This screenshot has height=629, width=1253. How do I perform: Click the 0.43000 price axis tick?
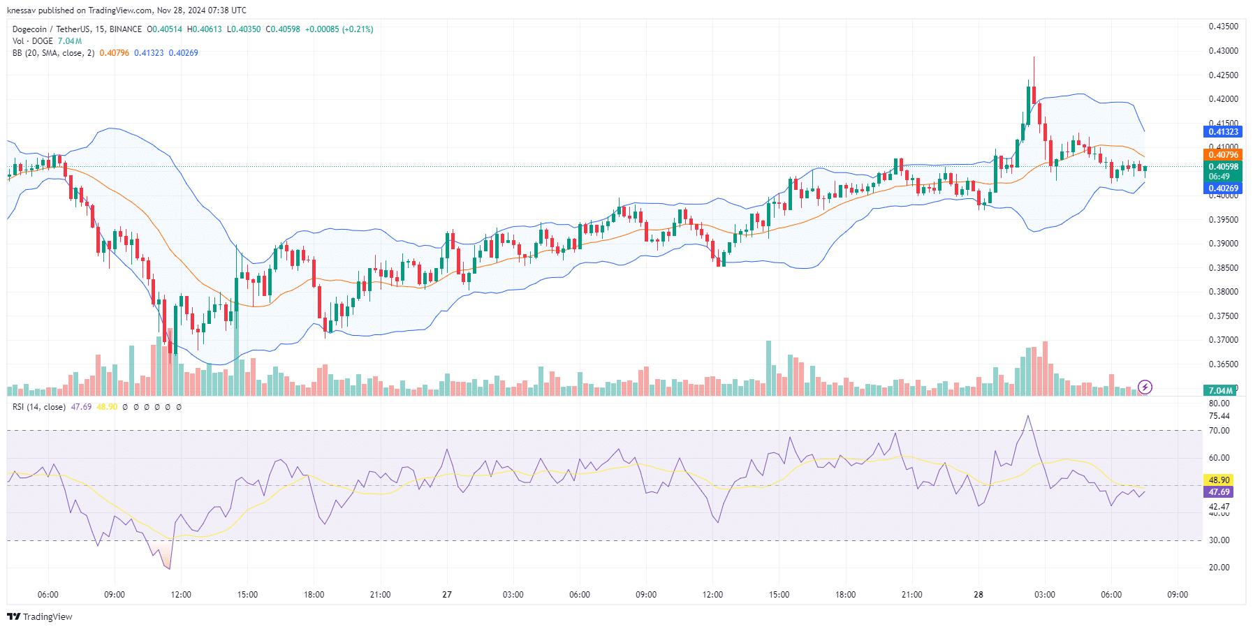pos(1223,51)
